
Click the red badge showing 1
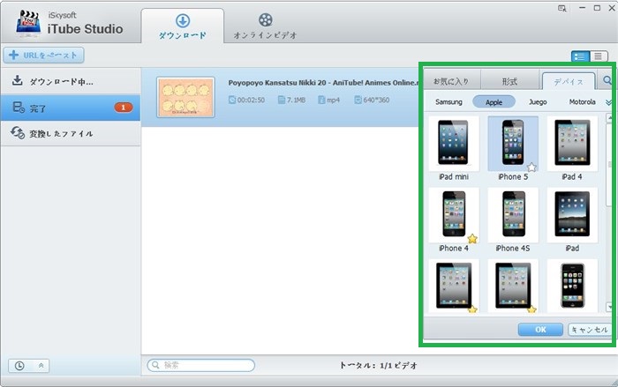(x=124, y=107)
